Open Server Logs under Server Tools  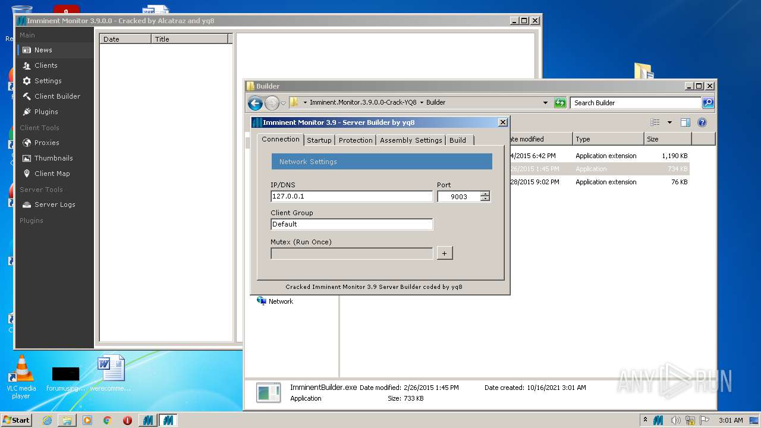coord(55,204)
